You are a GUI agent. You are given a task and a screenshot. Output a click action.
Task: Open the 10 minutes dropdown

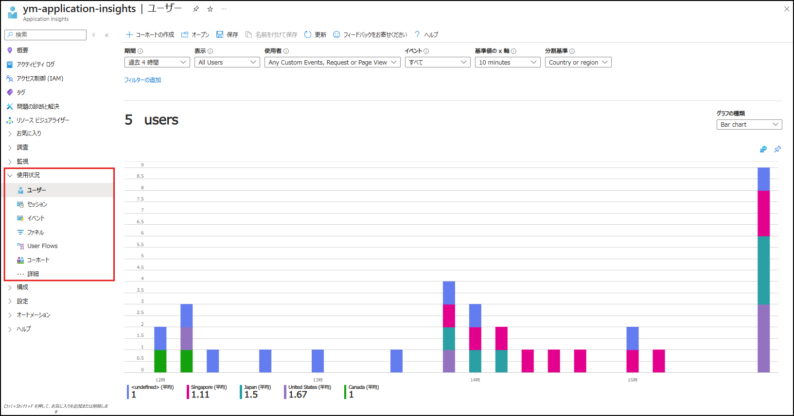508,63
